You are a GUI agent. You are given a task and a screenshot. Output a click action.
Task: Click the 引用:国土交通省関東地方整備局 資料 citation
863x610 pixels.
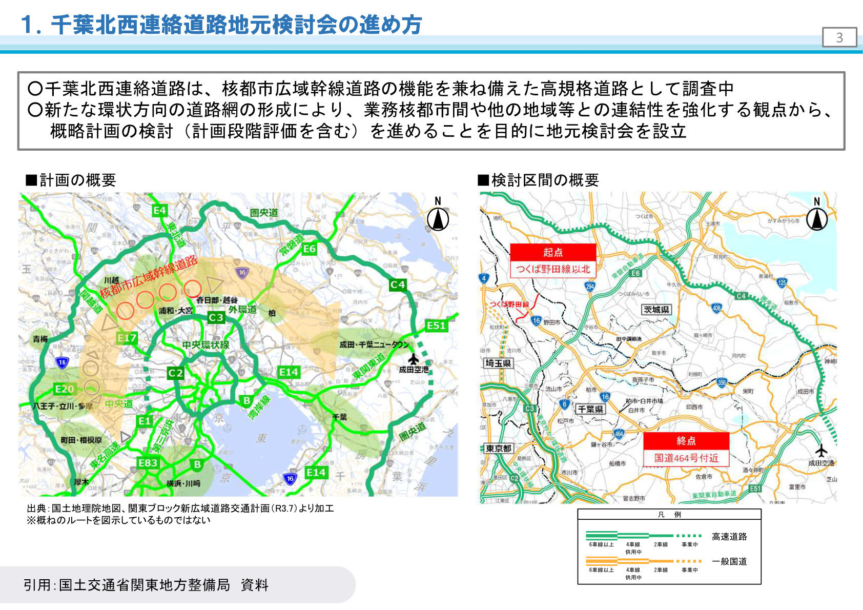(146, 585)
